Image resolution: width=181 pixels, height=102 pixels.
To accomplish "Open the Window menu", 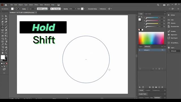I will pyautogui.click(x=47, y=5).
